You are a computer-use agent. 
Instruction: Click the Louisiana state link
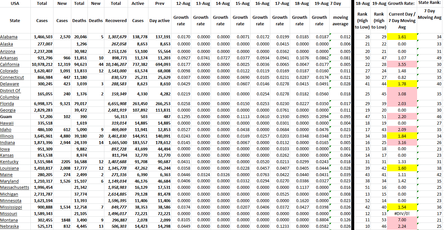(x=9, y=168)
